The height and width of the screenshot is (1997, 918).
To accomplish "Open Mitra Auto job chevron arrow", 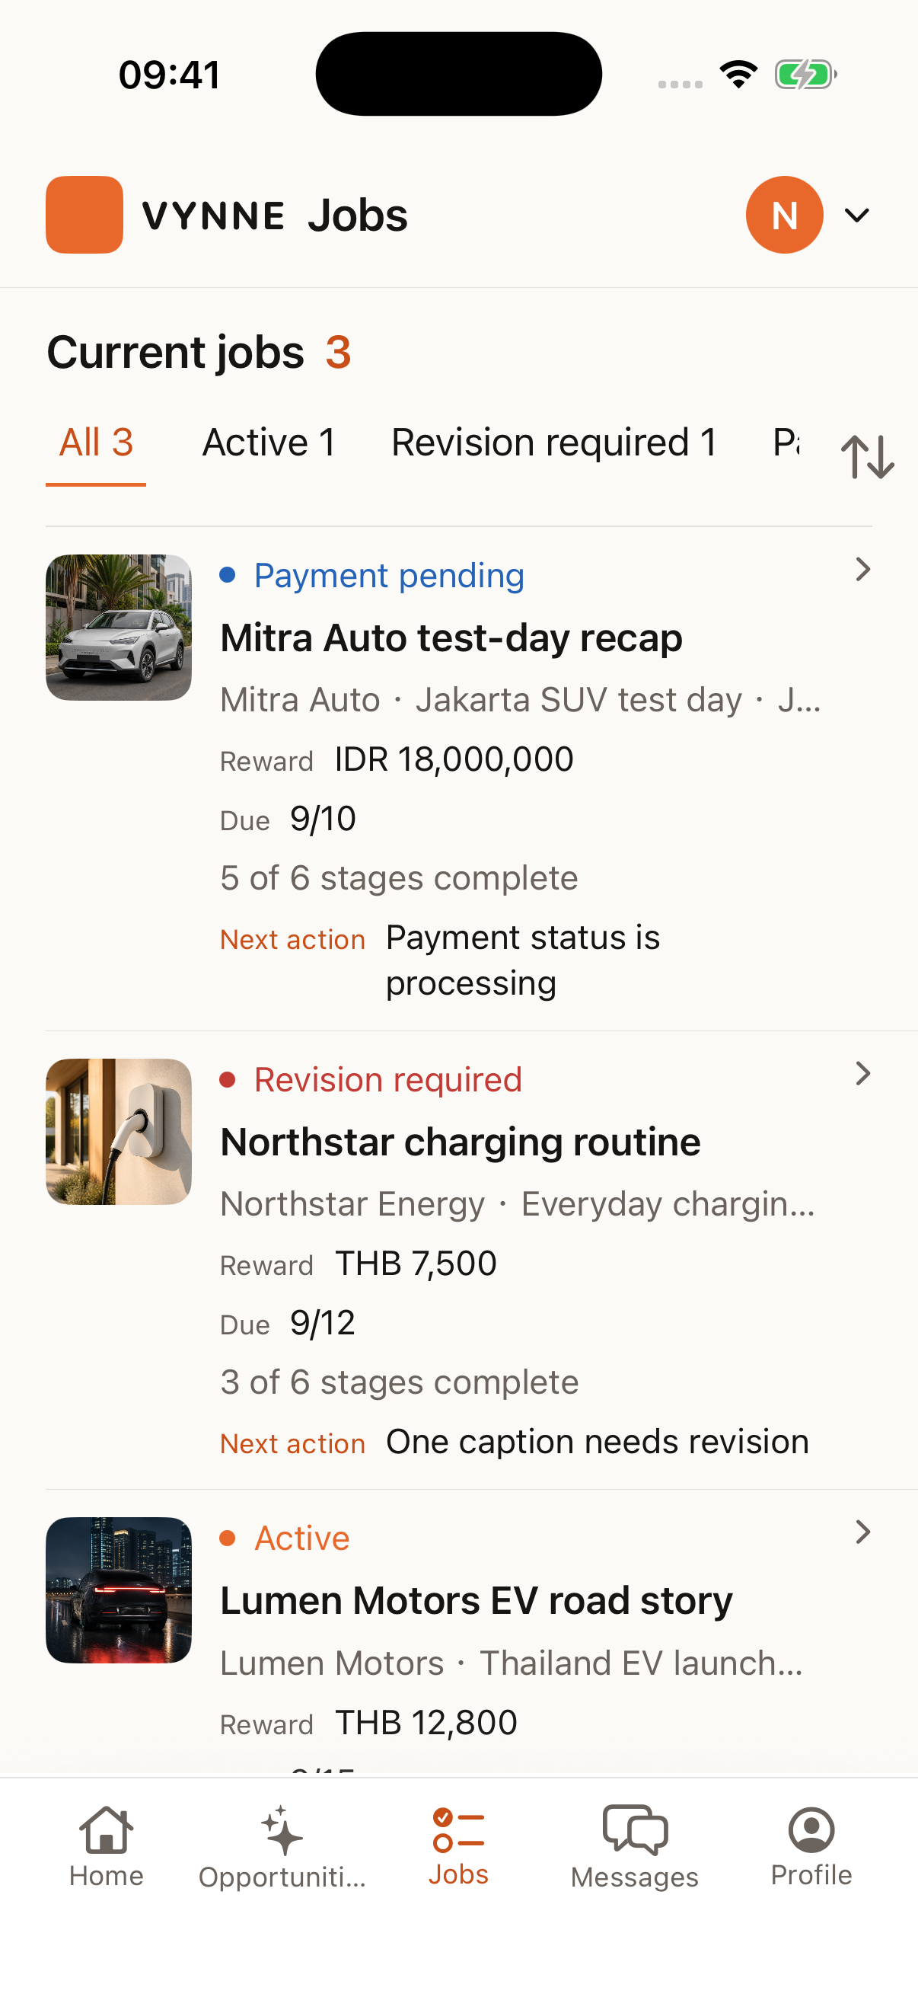I will pos(862,569).
